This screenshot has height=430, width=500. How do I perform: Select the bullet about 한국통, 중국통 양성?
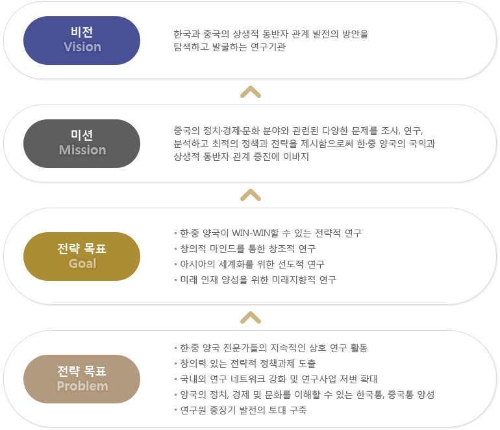(304, 394)
